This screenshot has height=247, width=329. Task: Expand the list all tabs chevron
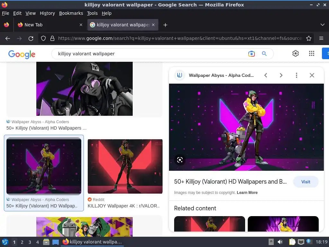(323, 25)
